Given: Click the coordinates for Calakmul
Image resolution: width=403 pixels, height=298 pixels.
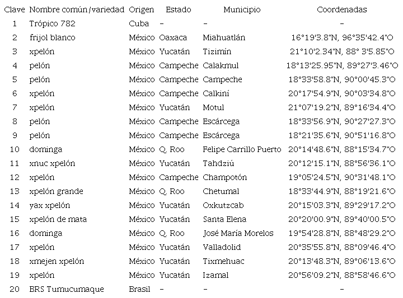Looking at the screenshot, I should [x=341, y=65].
